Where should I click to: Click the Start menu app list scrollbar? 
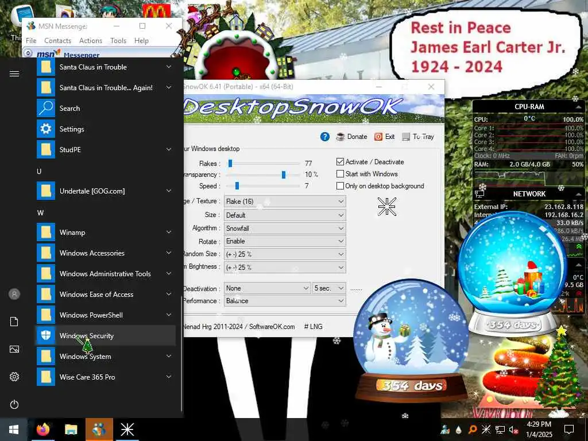pos(182,354)
